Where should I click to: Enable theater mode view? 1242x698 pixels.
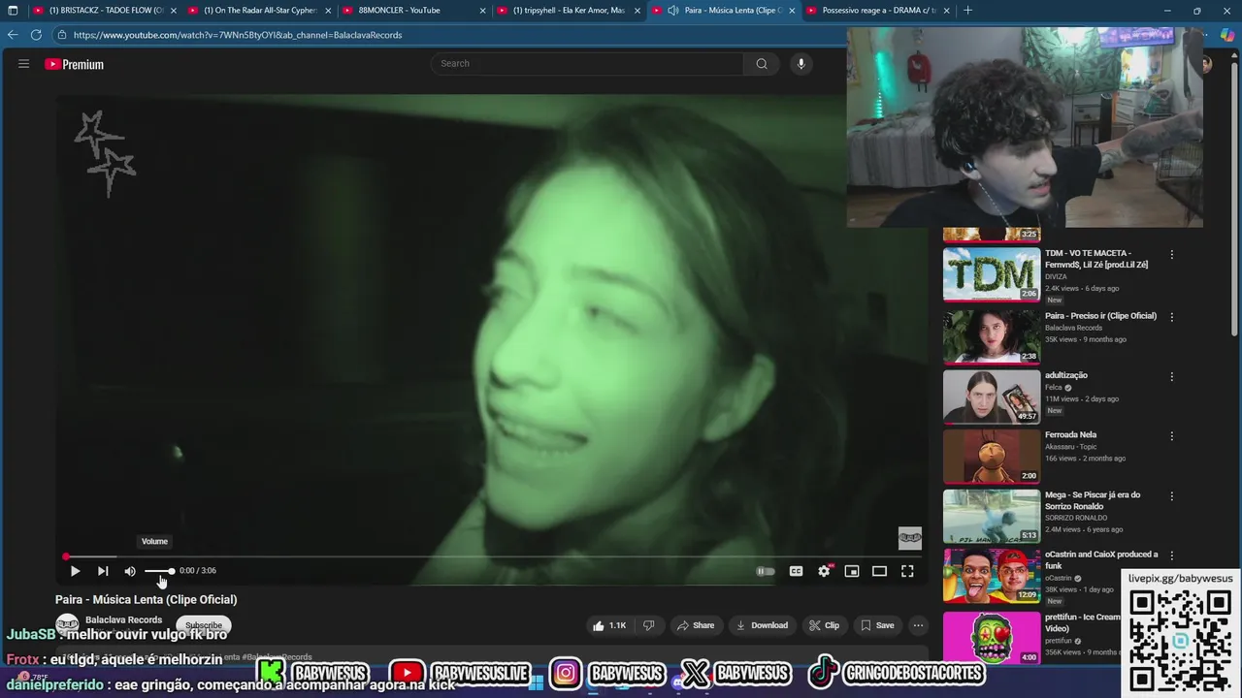click(x=879, y=571)
